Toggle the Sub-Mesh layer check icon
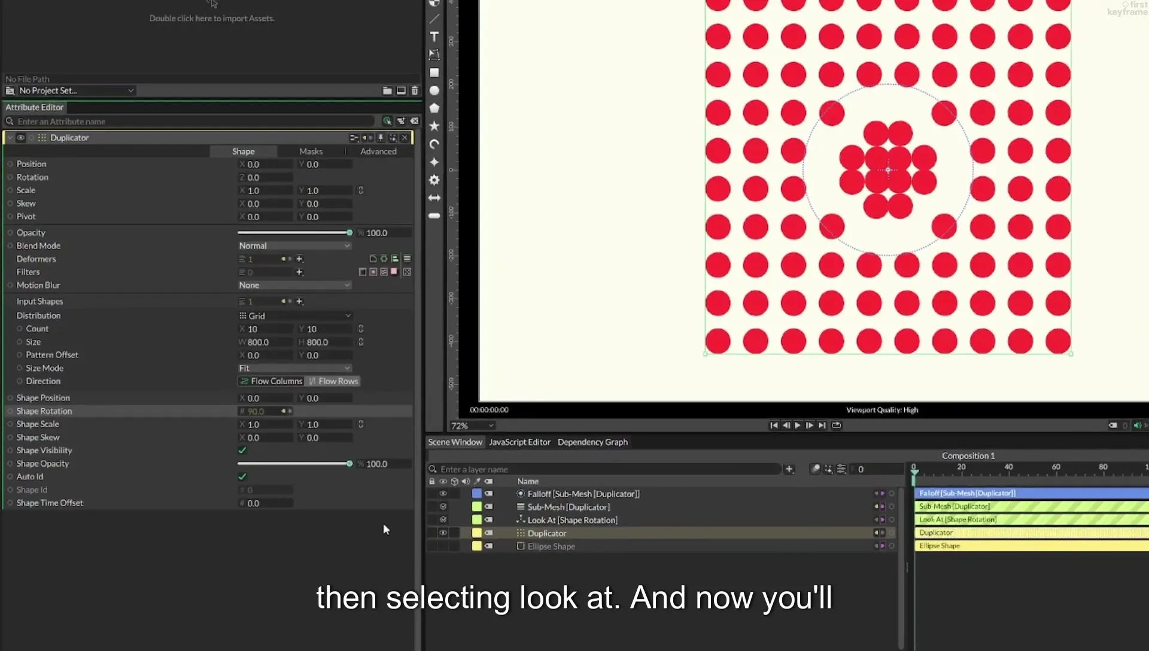Screen dimensions: 1149x651 point(443,507)
